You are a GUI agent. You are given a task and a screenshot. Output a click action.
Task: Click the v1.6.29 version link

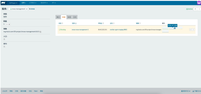5,91
